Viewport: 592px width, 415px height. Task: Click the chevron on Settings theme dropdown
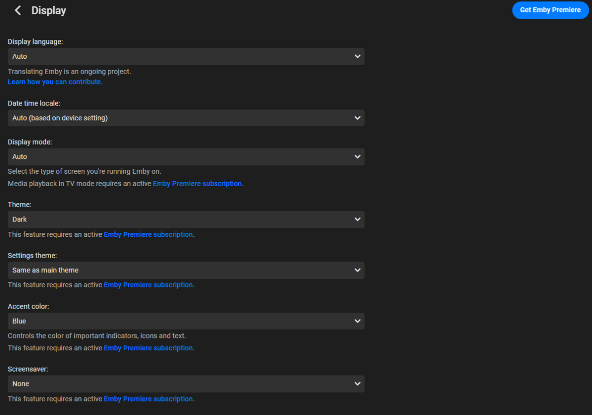tap(357, 270)
